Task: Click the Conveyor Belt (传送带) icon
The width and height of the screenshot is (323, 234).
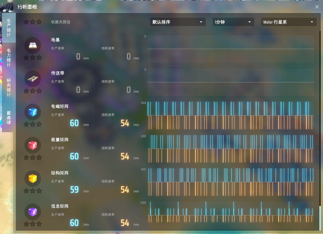Action: coord(33,79)
